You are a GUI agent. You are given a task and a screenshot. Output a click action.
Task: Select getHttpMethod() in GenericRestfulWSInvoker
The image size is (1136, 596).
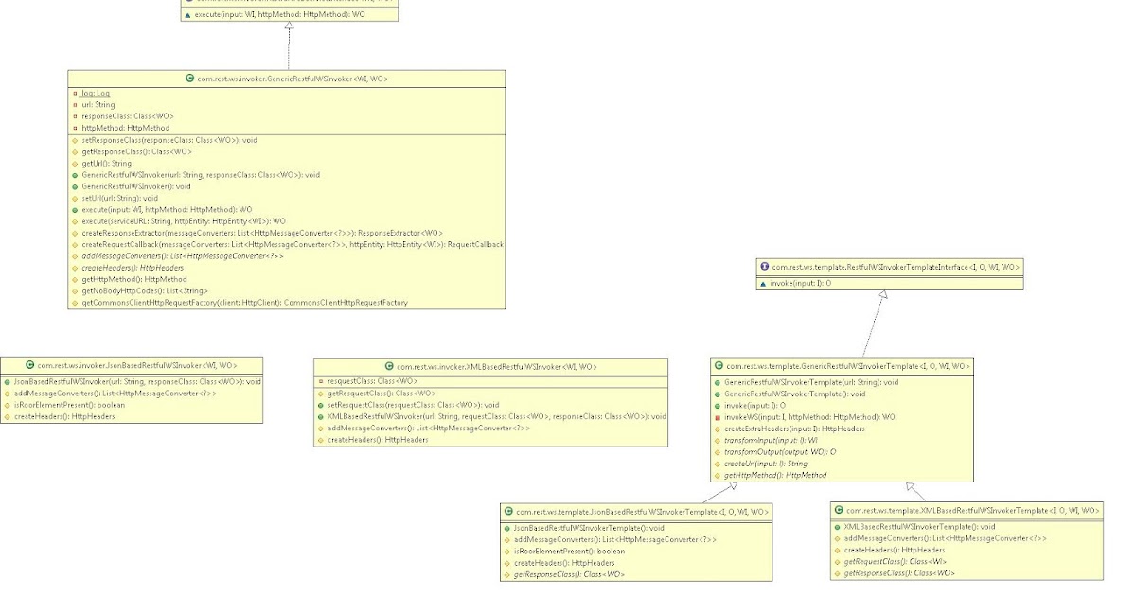[134, 279]
